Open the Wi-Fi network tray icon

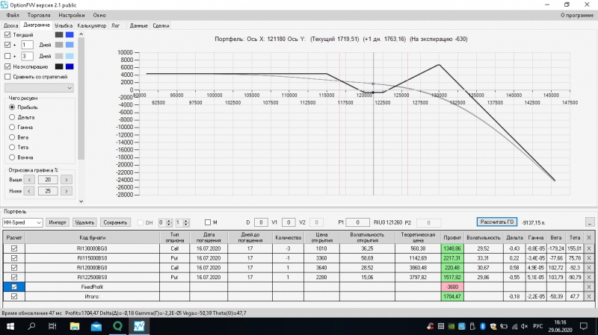pos(514,326)
